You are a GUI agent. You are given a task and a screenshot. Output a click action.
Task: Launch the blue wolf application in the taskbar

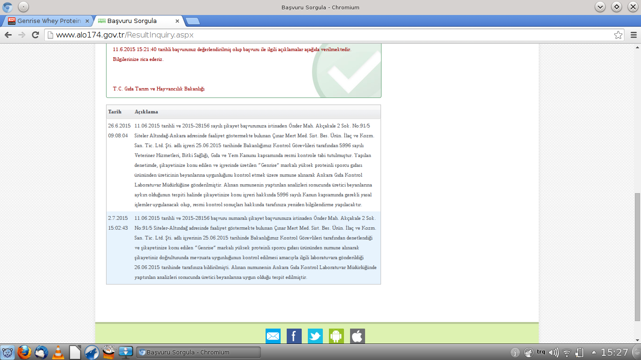[92, 352]
